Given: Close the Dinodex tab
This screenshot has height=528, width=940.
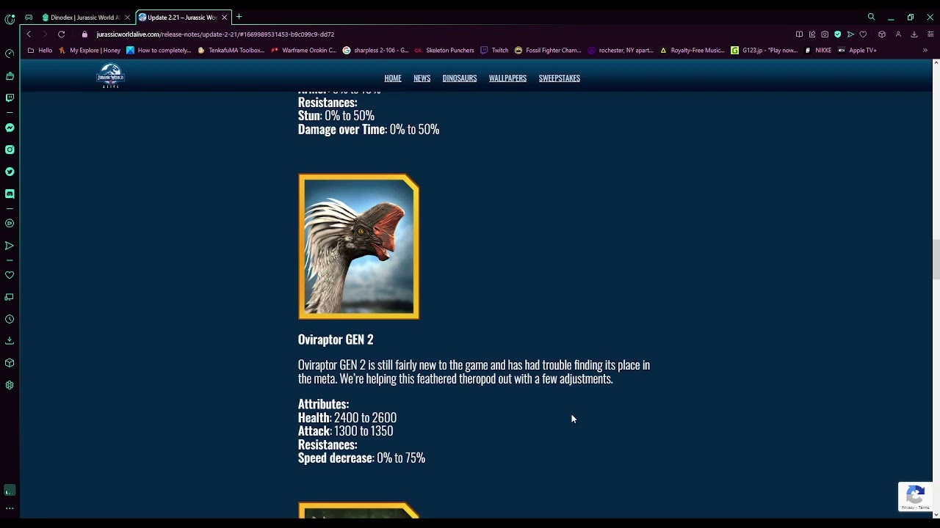Looking at the screenshot, I should 127,17.
